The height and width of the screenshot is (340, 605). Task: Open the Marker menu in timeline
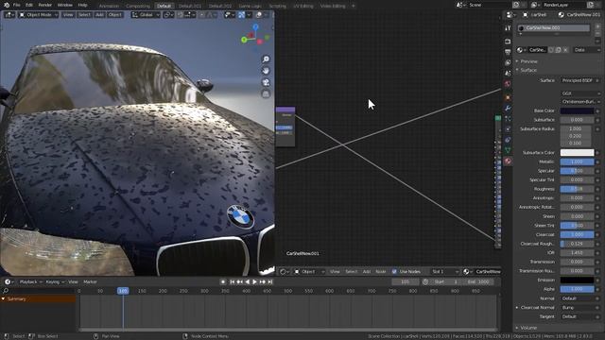coord(90,281)
